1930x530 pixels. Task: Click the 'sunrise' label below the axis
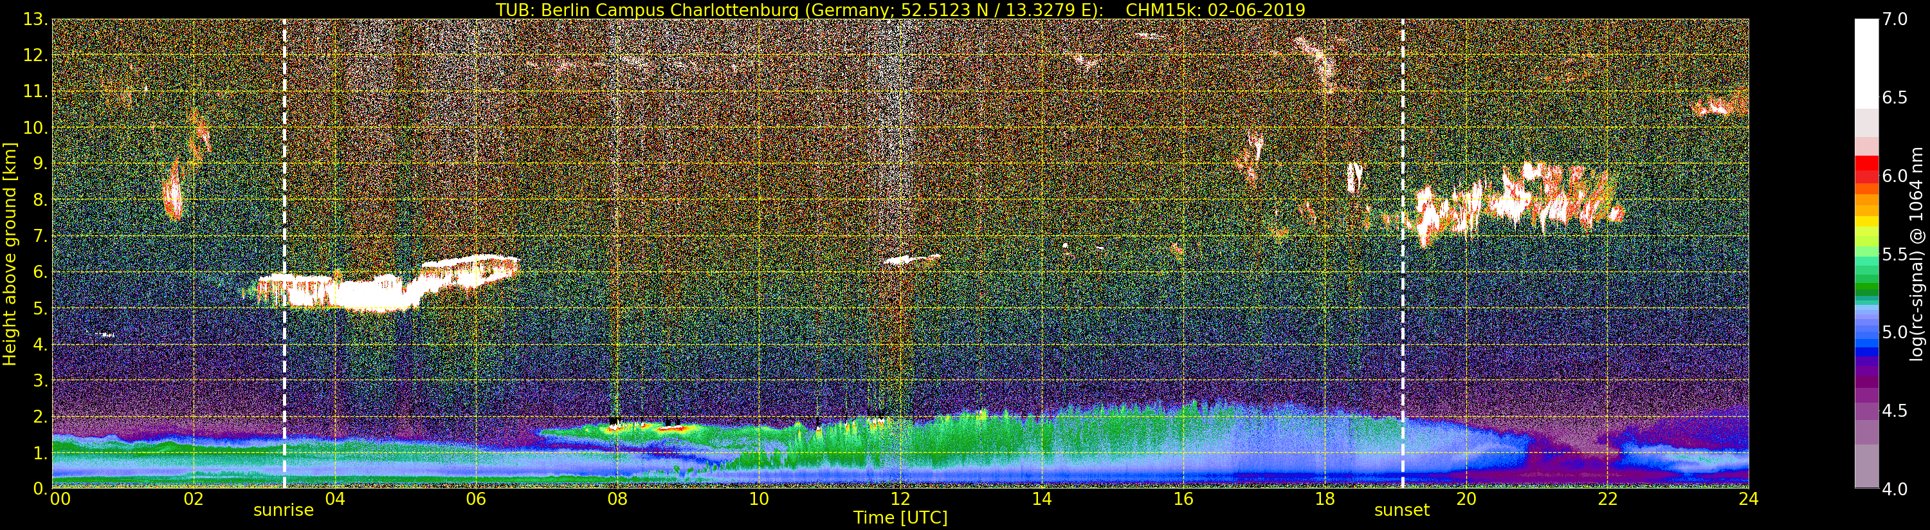[x=283, y=511]
